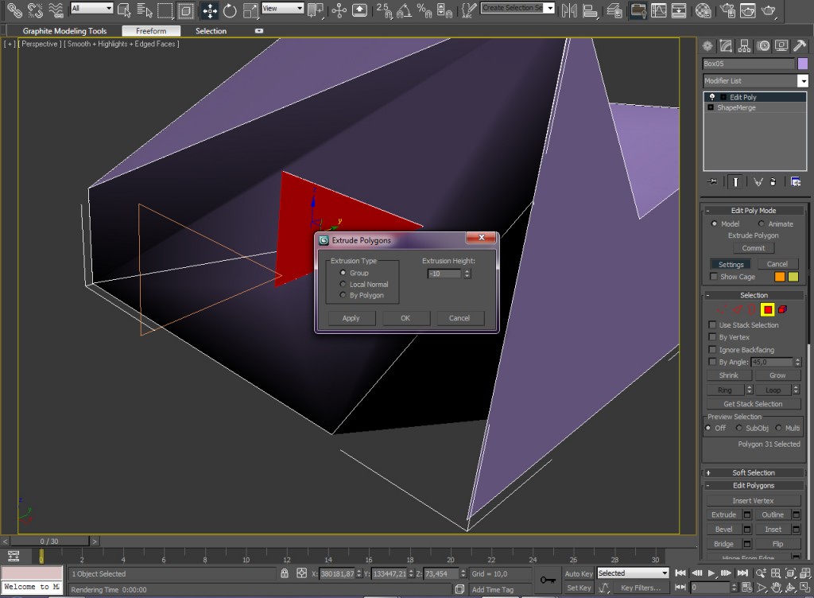Open Render Setup teapot icon
Screen dimensions: 814x598
[x=728, y=10]
